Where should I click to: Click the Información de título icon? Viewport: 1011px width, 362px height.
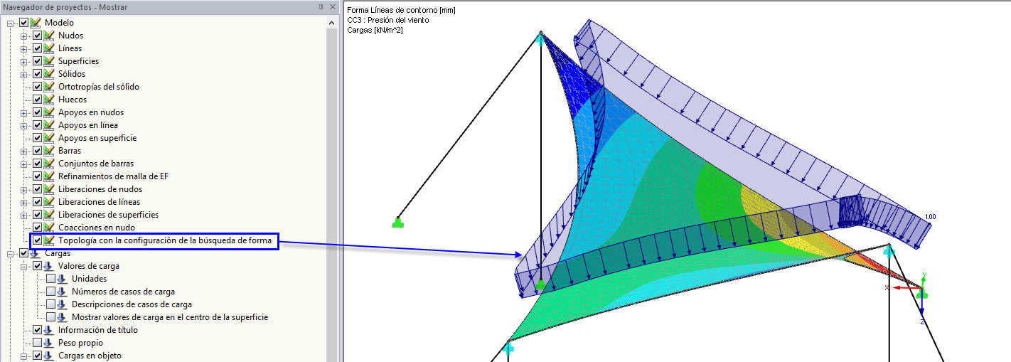point(48,330)
